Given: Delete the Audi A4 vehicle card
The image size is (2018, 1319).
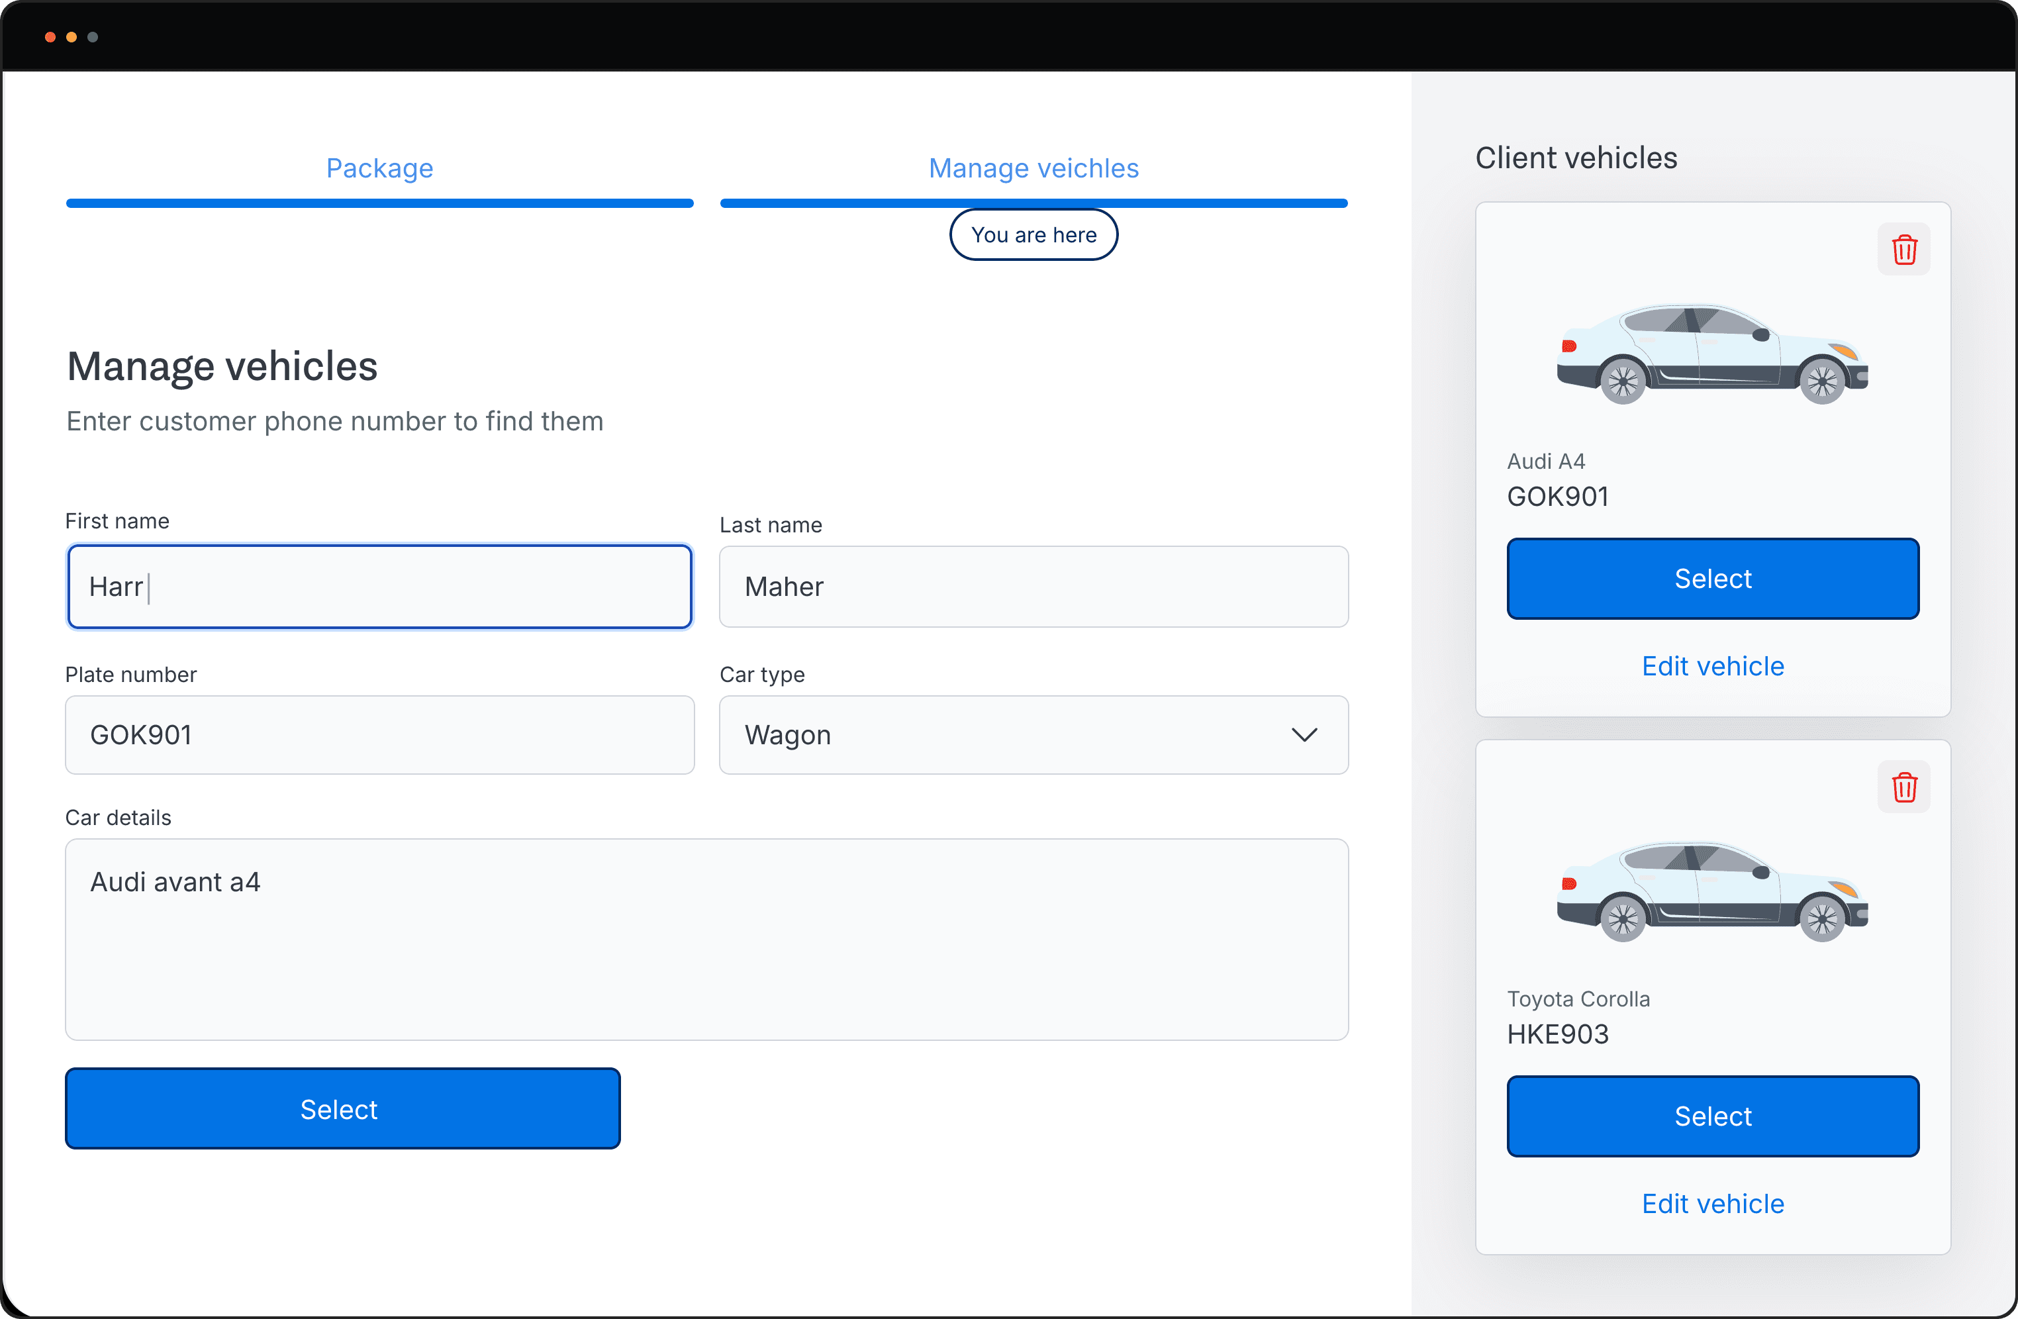Looking at the screenshot, I should 1903,250.
